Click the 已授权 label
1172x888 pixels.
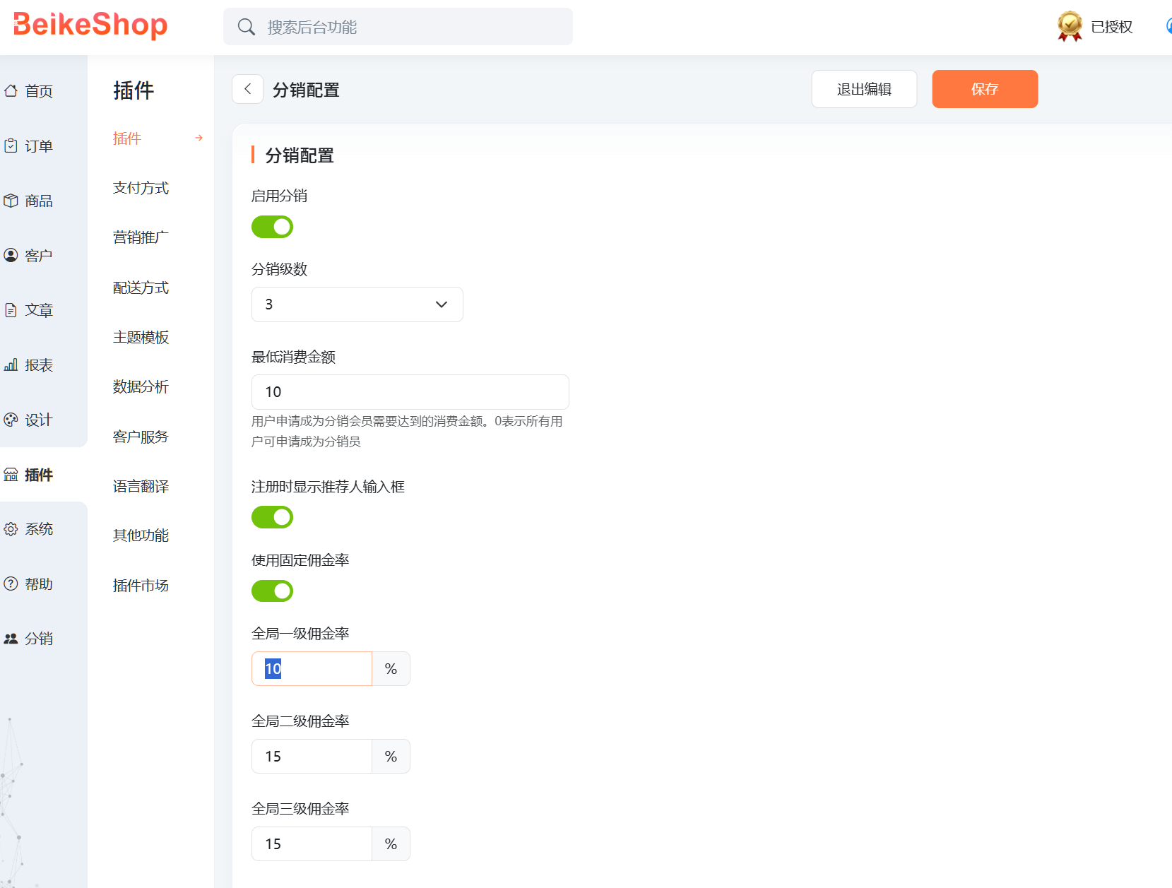pyautogui.click(x=1111, y=27)
